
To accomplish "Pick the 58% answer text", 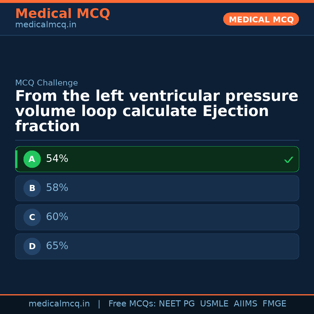I will pos(57,188).
